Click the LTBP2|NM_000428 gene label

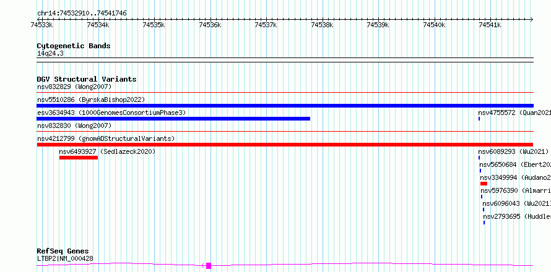(x=66, y=258)
